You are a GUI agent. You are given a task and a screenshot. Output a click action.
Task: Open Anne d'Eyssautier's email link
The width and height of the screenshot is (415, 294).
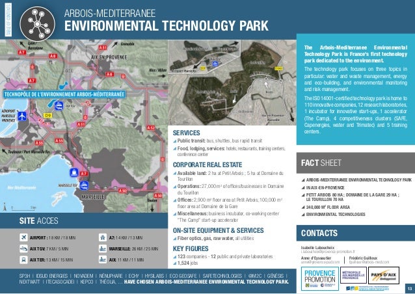tap(320, 262)
